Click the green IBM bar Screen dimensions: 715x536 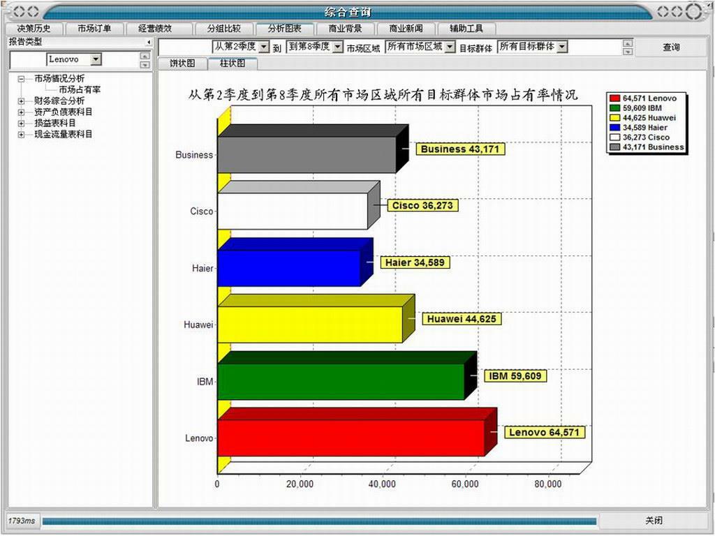(x=341, y=382)
